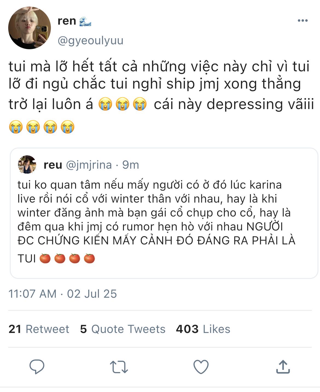Tap the 11:07 AM timestamp
Image resolution: width=320 pixels, height=392 pixels.
coord(32,294)
